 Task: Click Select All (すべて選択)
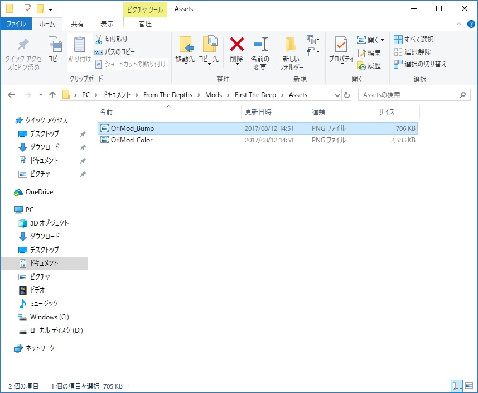coord(414,40)
